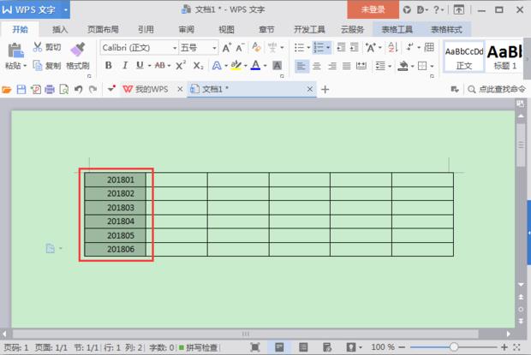Click the insert table grid icon
The height and width of the screenshot is (355, 531).
tap(429, 47)
